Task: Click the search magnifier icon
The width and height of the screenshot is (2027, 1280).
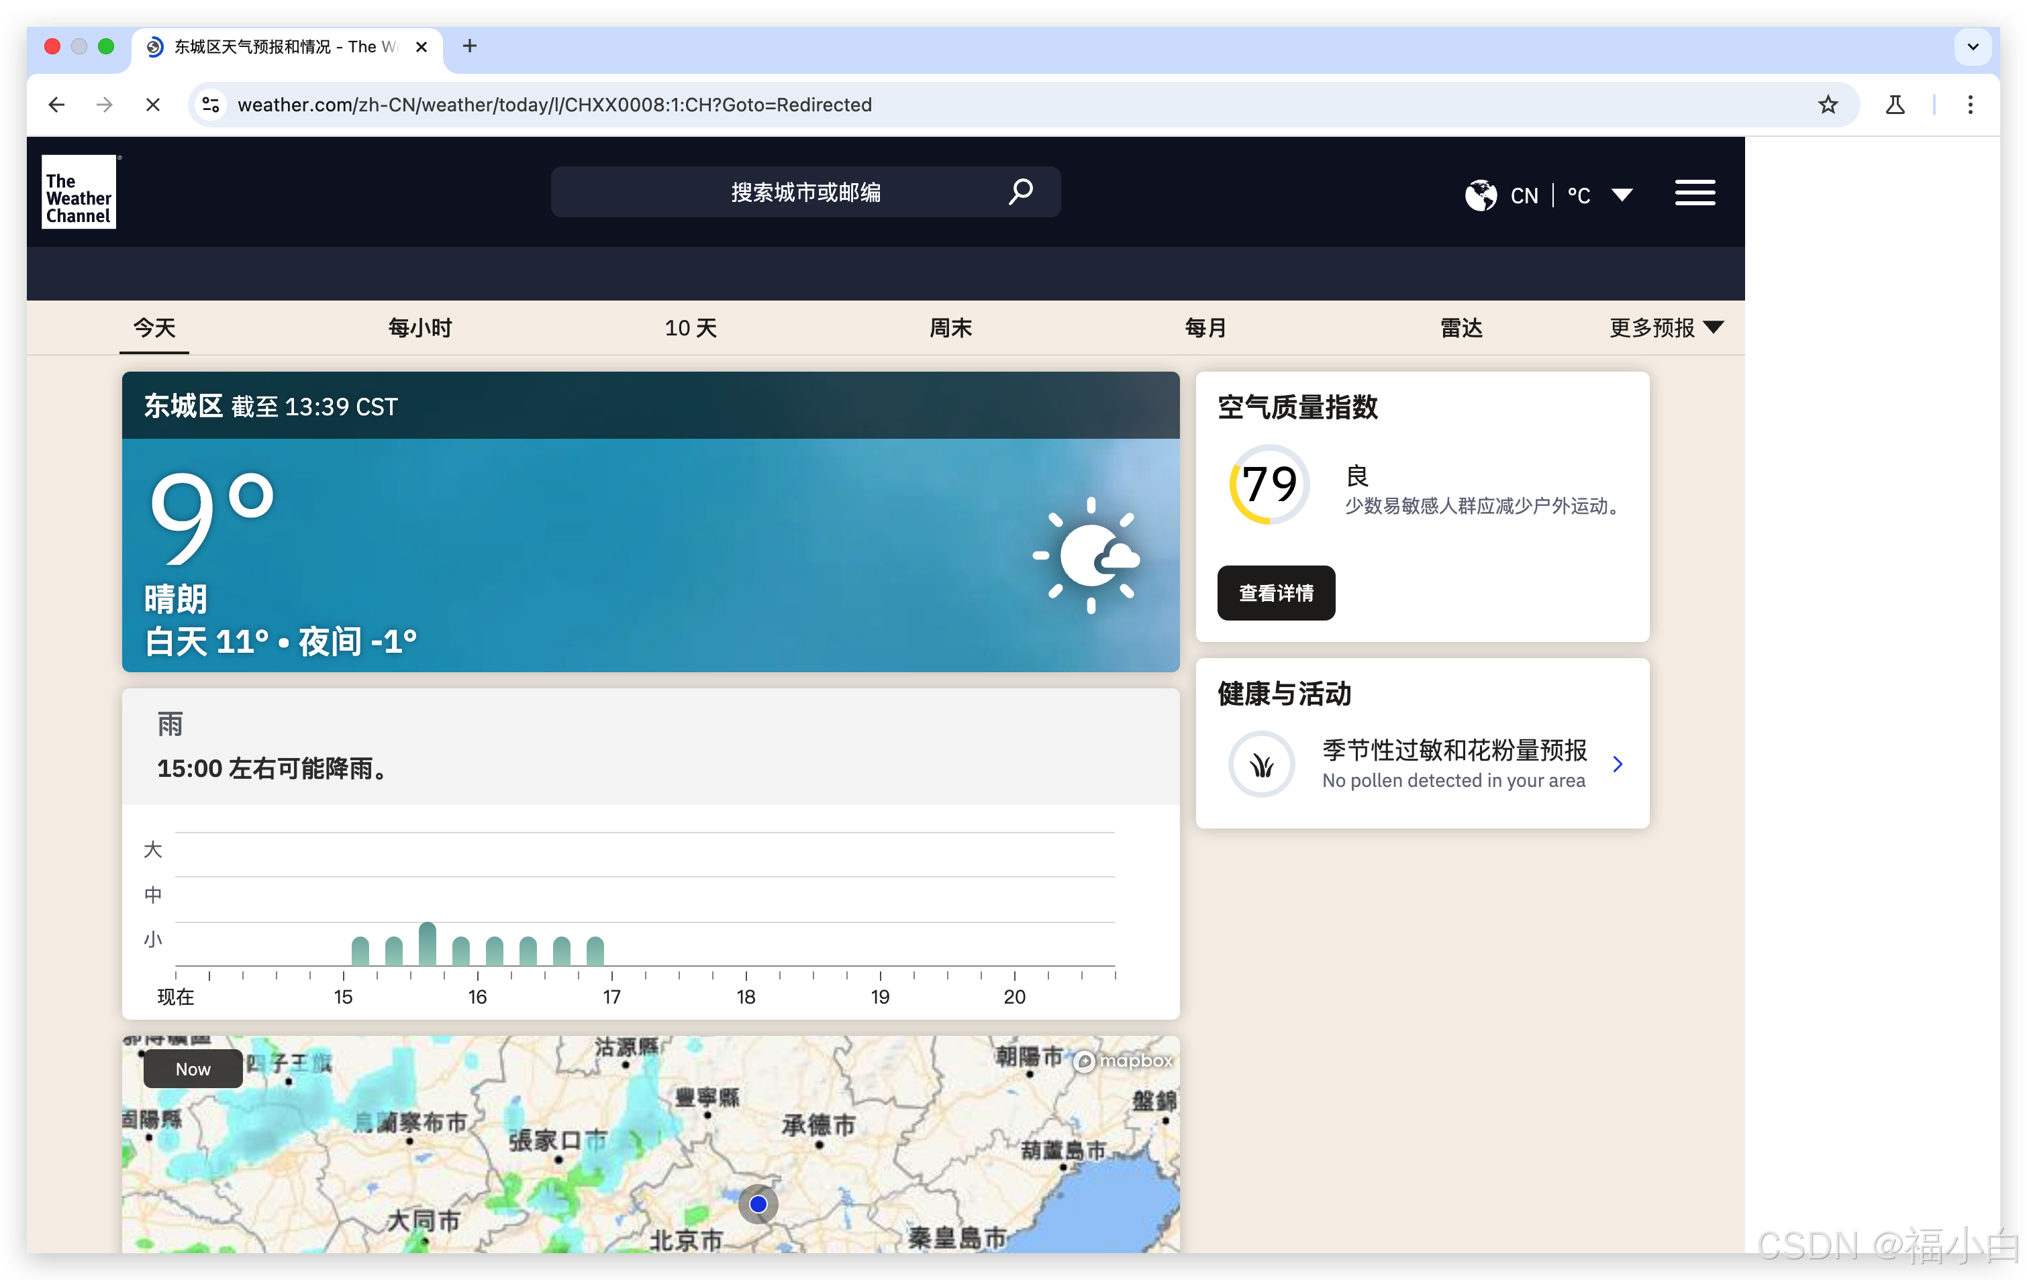Action: tap(1020, 192)
